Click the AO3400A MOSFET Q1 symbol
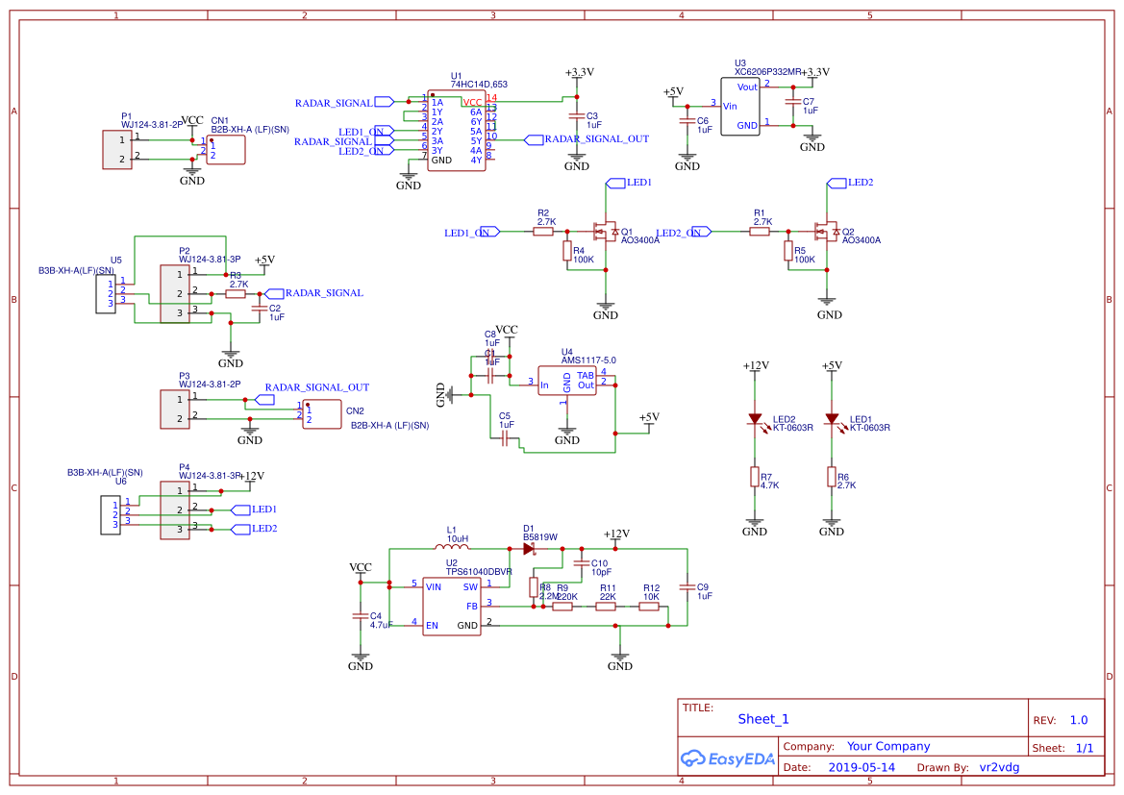Image resolution: width=1124 pixels, height=795 pixels. [x=608, y=231]
